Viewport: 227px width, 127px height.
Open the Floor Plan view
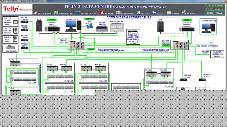(56, 13)
